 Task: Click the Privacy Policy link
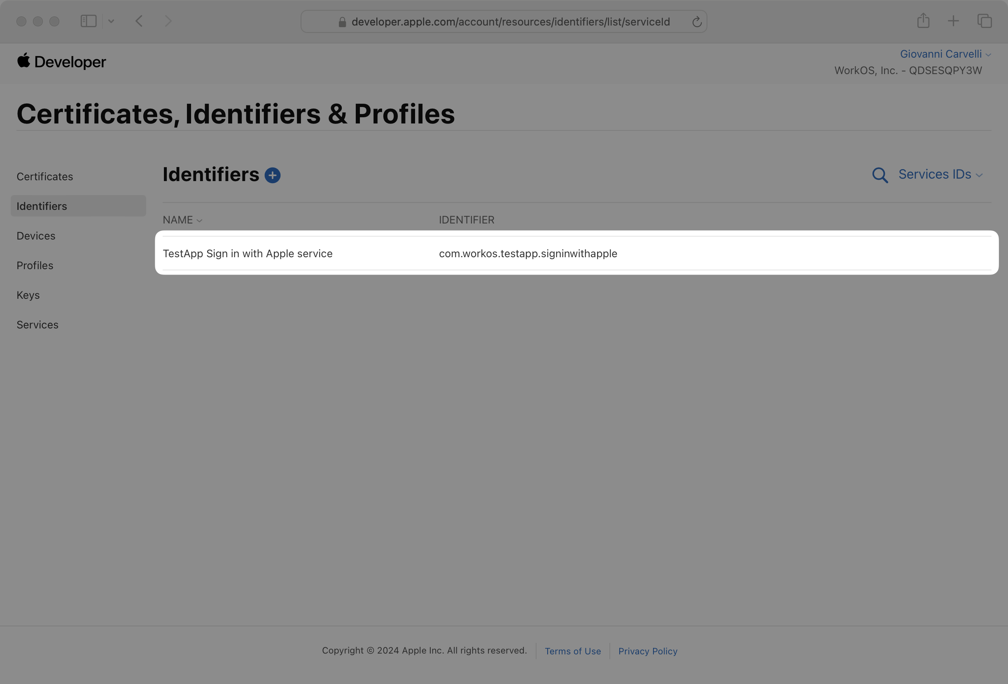click(x=648, y=650)
